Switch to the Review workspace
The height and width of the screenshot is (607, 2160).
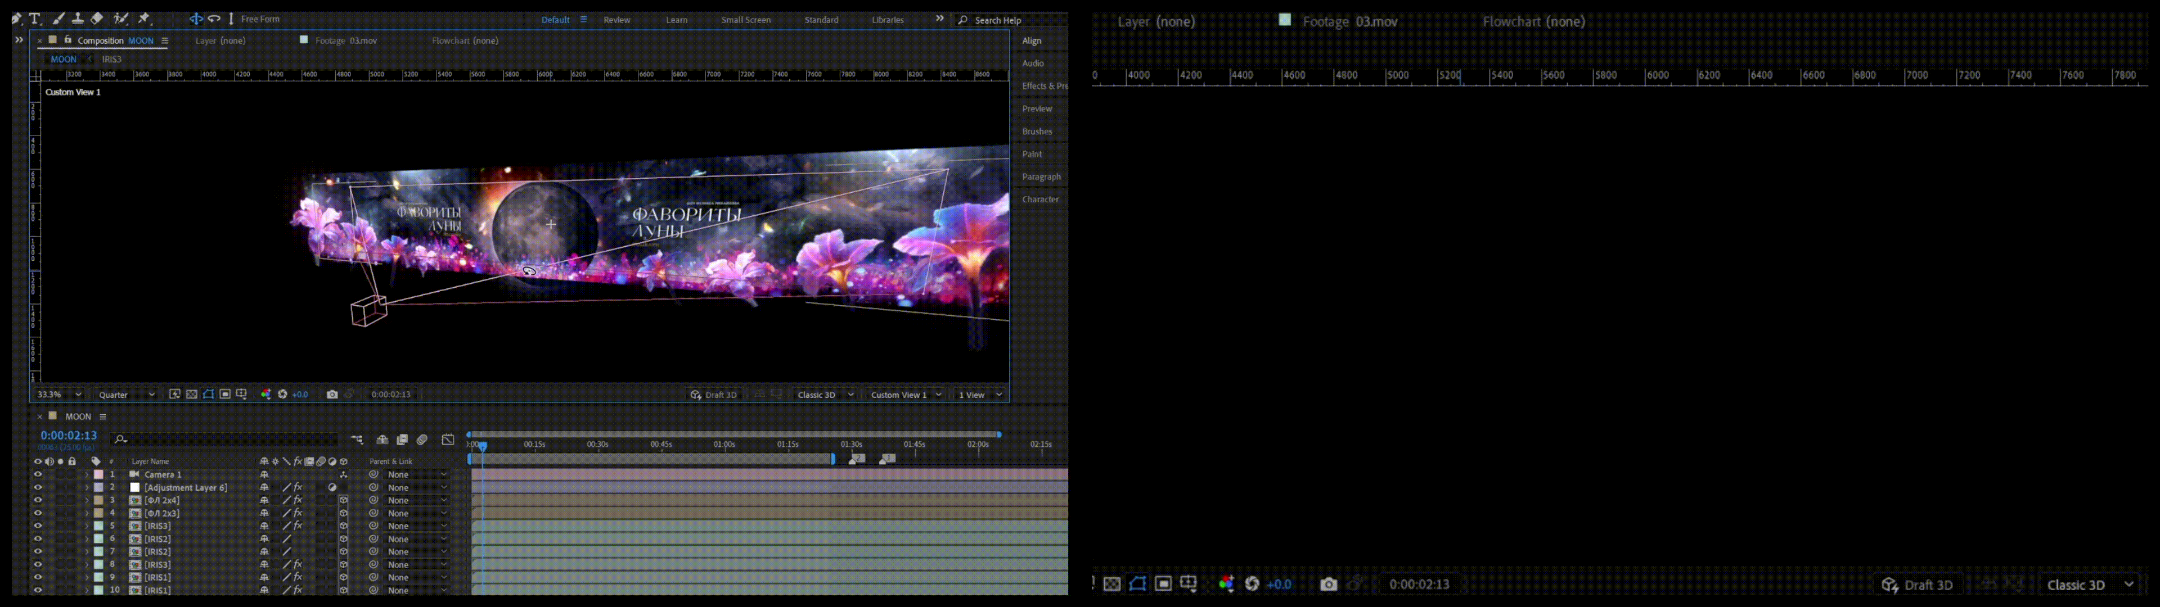[x=616, y=19]
